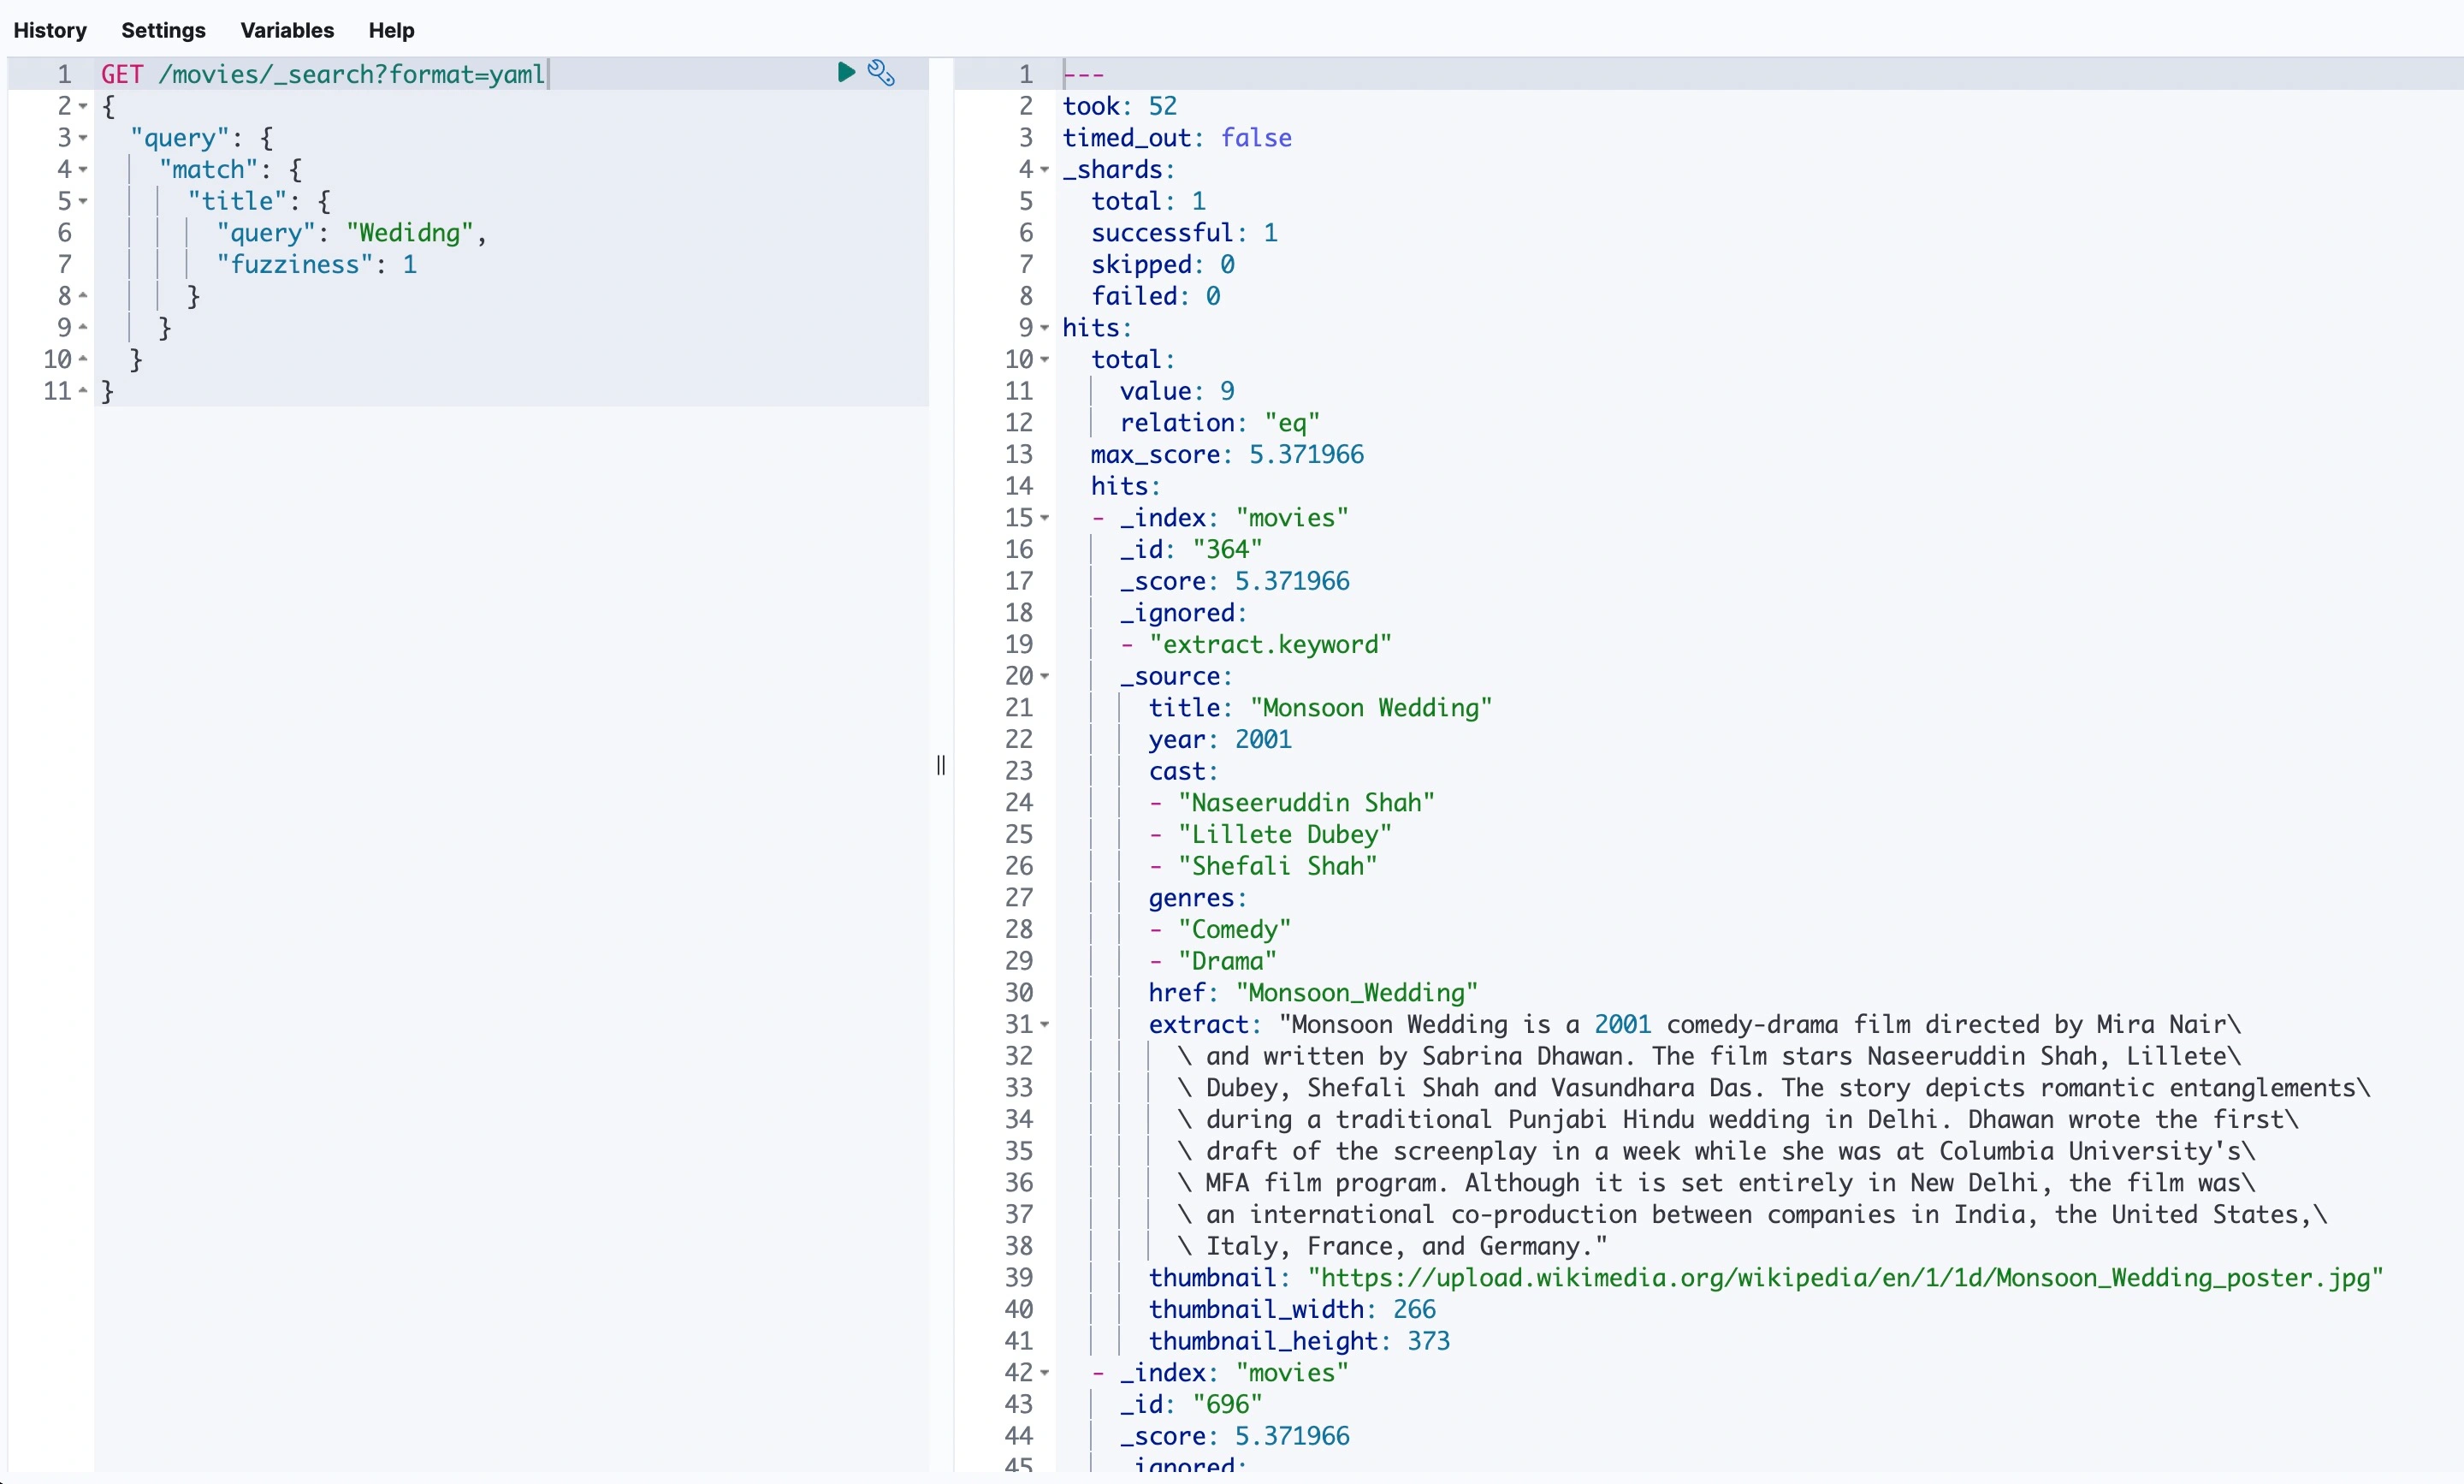2464x1484 pixels.
Task: Open the Variables menu
Action: [x=287, y=30]
